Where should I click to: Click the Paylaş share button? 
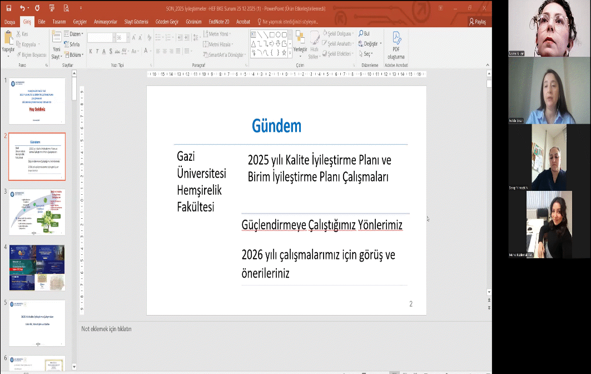[x=478, y=22]
